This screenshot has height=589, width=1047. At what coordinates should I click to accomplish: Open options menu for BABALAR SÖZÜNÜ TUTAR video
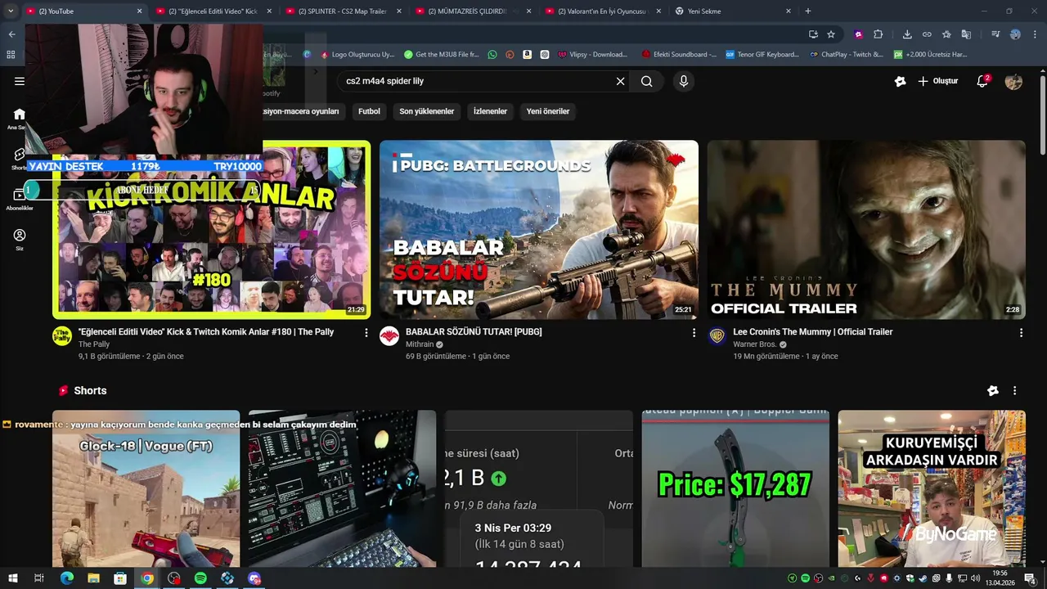click(694, 333)
